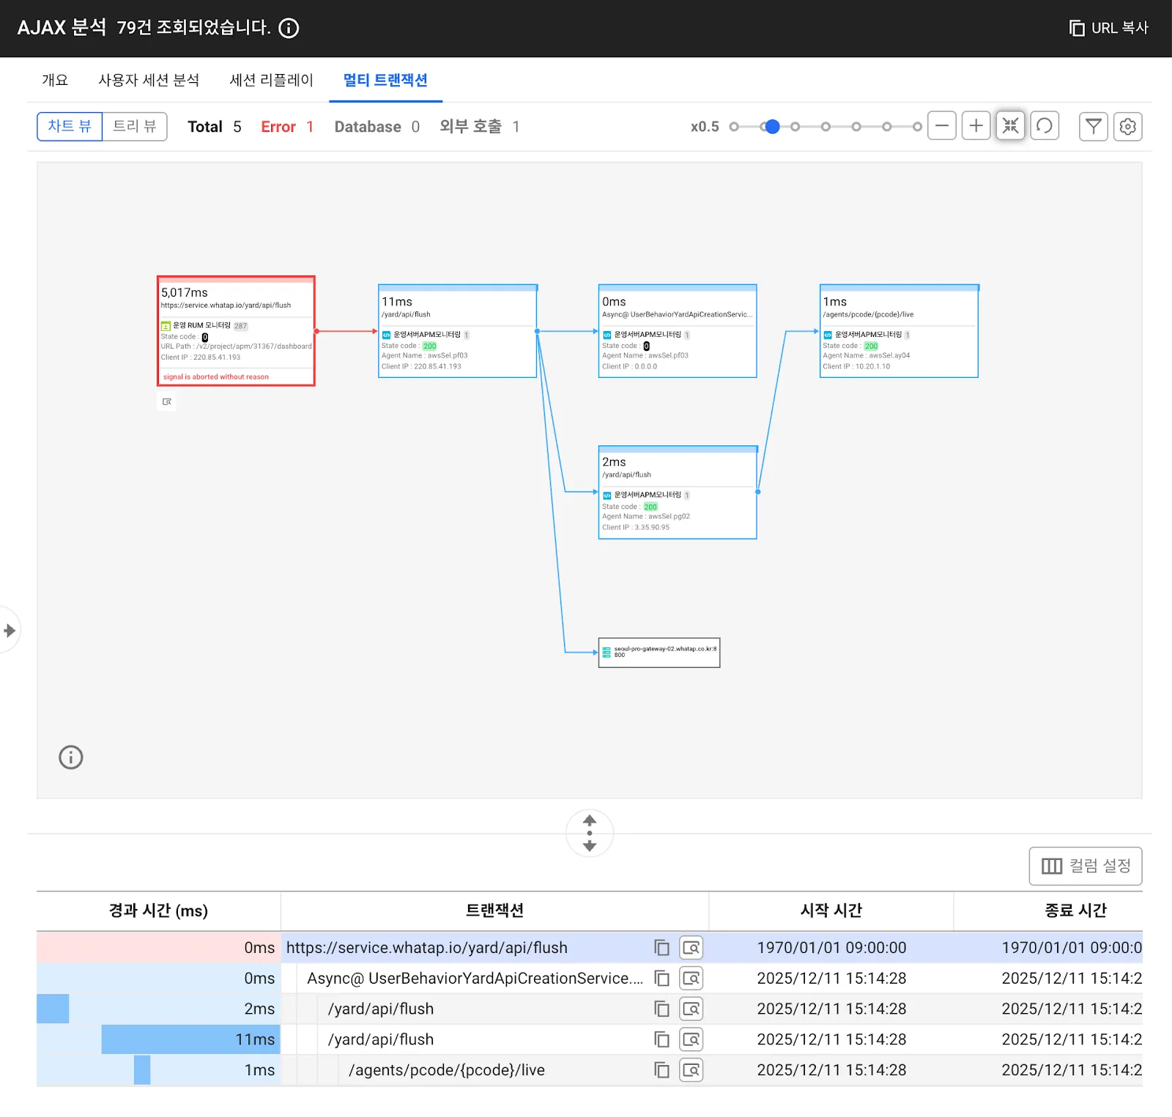
Task: Copy the /agents/pcode/{pcode}/live row name
Action: click(x=661, y=1070)
